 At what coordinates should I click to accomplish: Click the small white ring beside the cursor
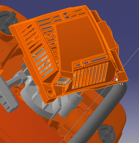[x=121, y=84]
